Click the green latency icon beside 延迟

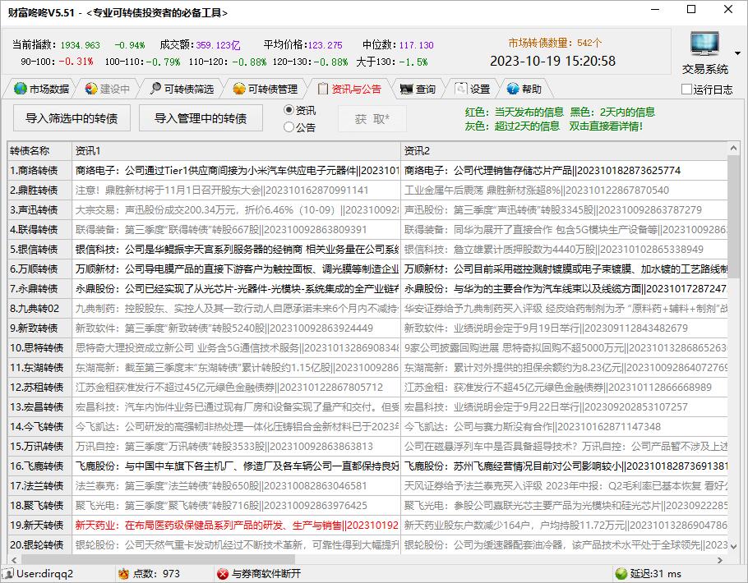[x=621, y=573]
